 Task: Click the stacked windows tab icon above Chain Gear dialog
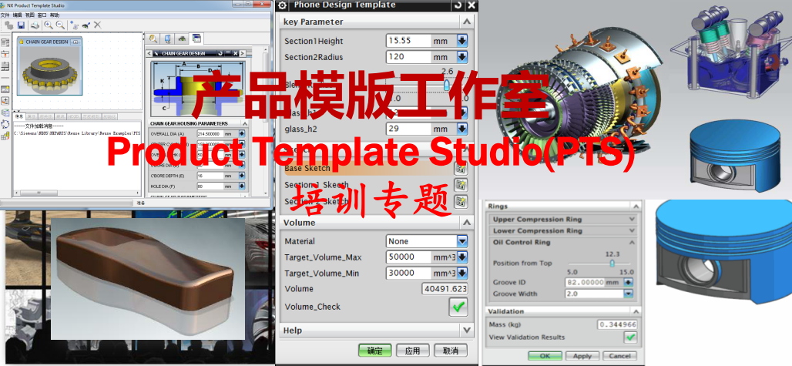tap(196, 39)
